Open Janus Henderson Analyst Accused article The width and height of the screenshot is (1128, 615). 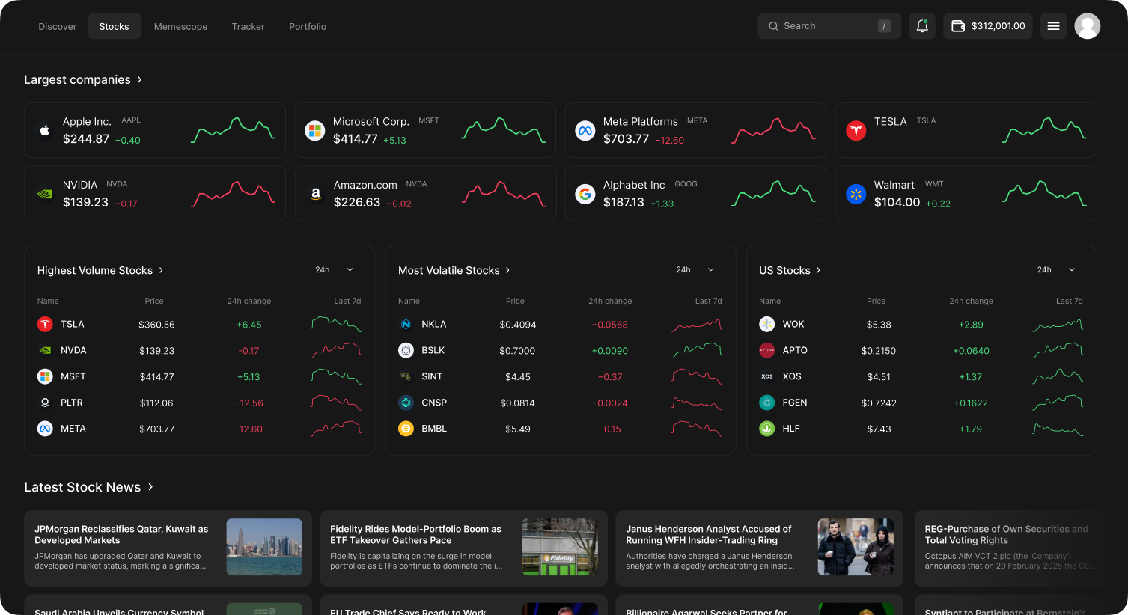click(759, 548)
